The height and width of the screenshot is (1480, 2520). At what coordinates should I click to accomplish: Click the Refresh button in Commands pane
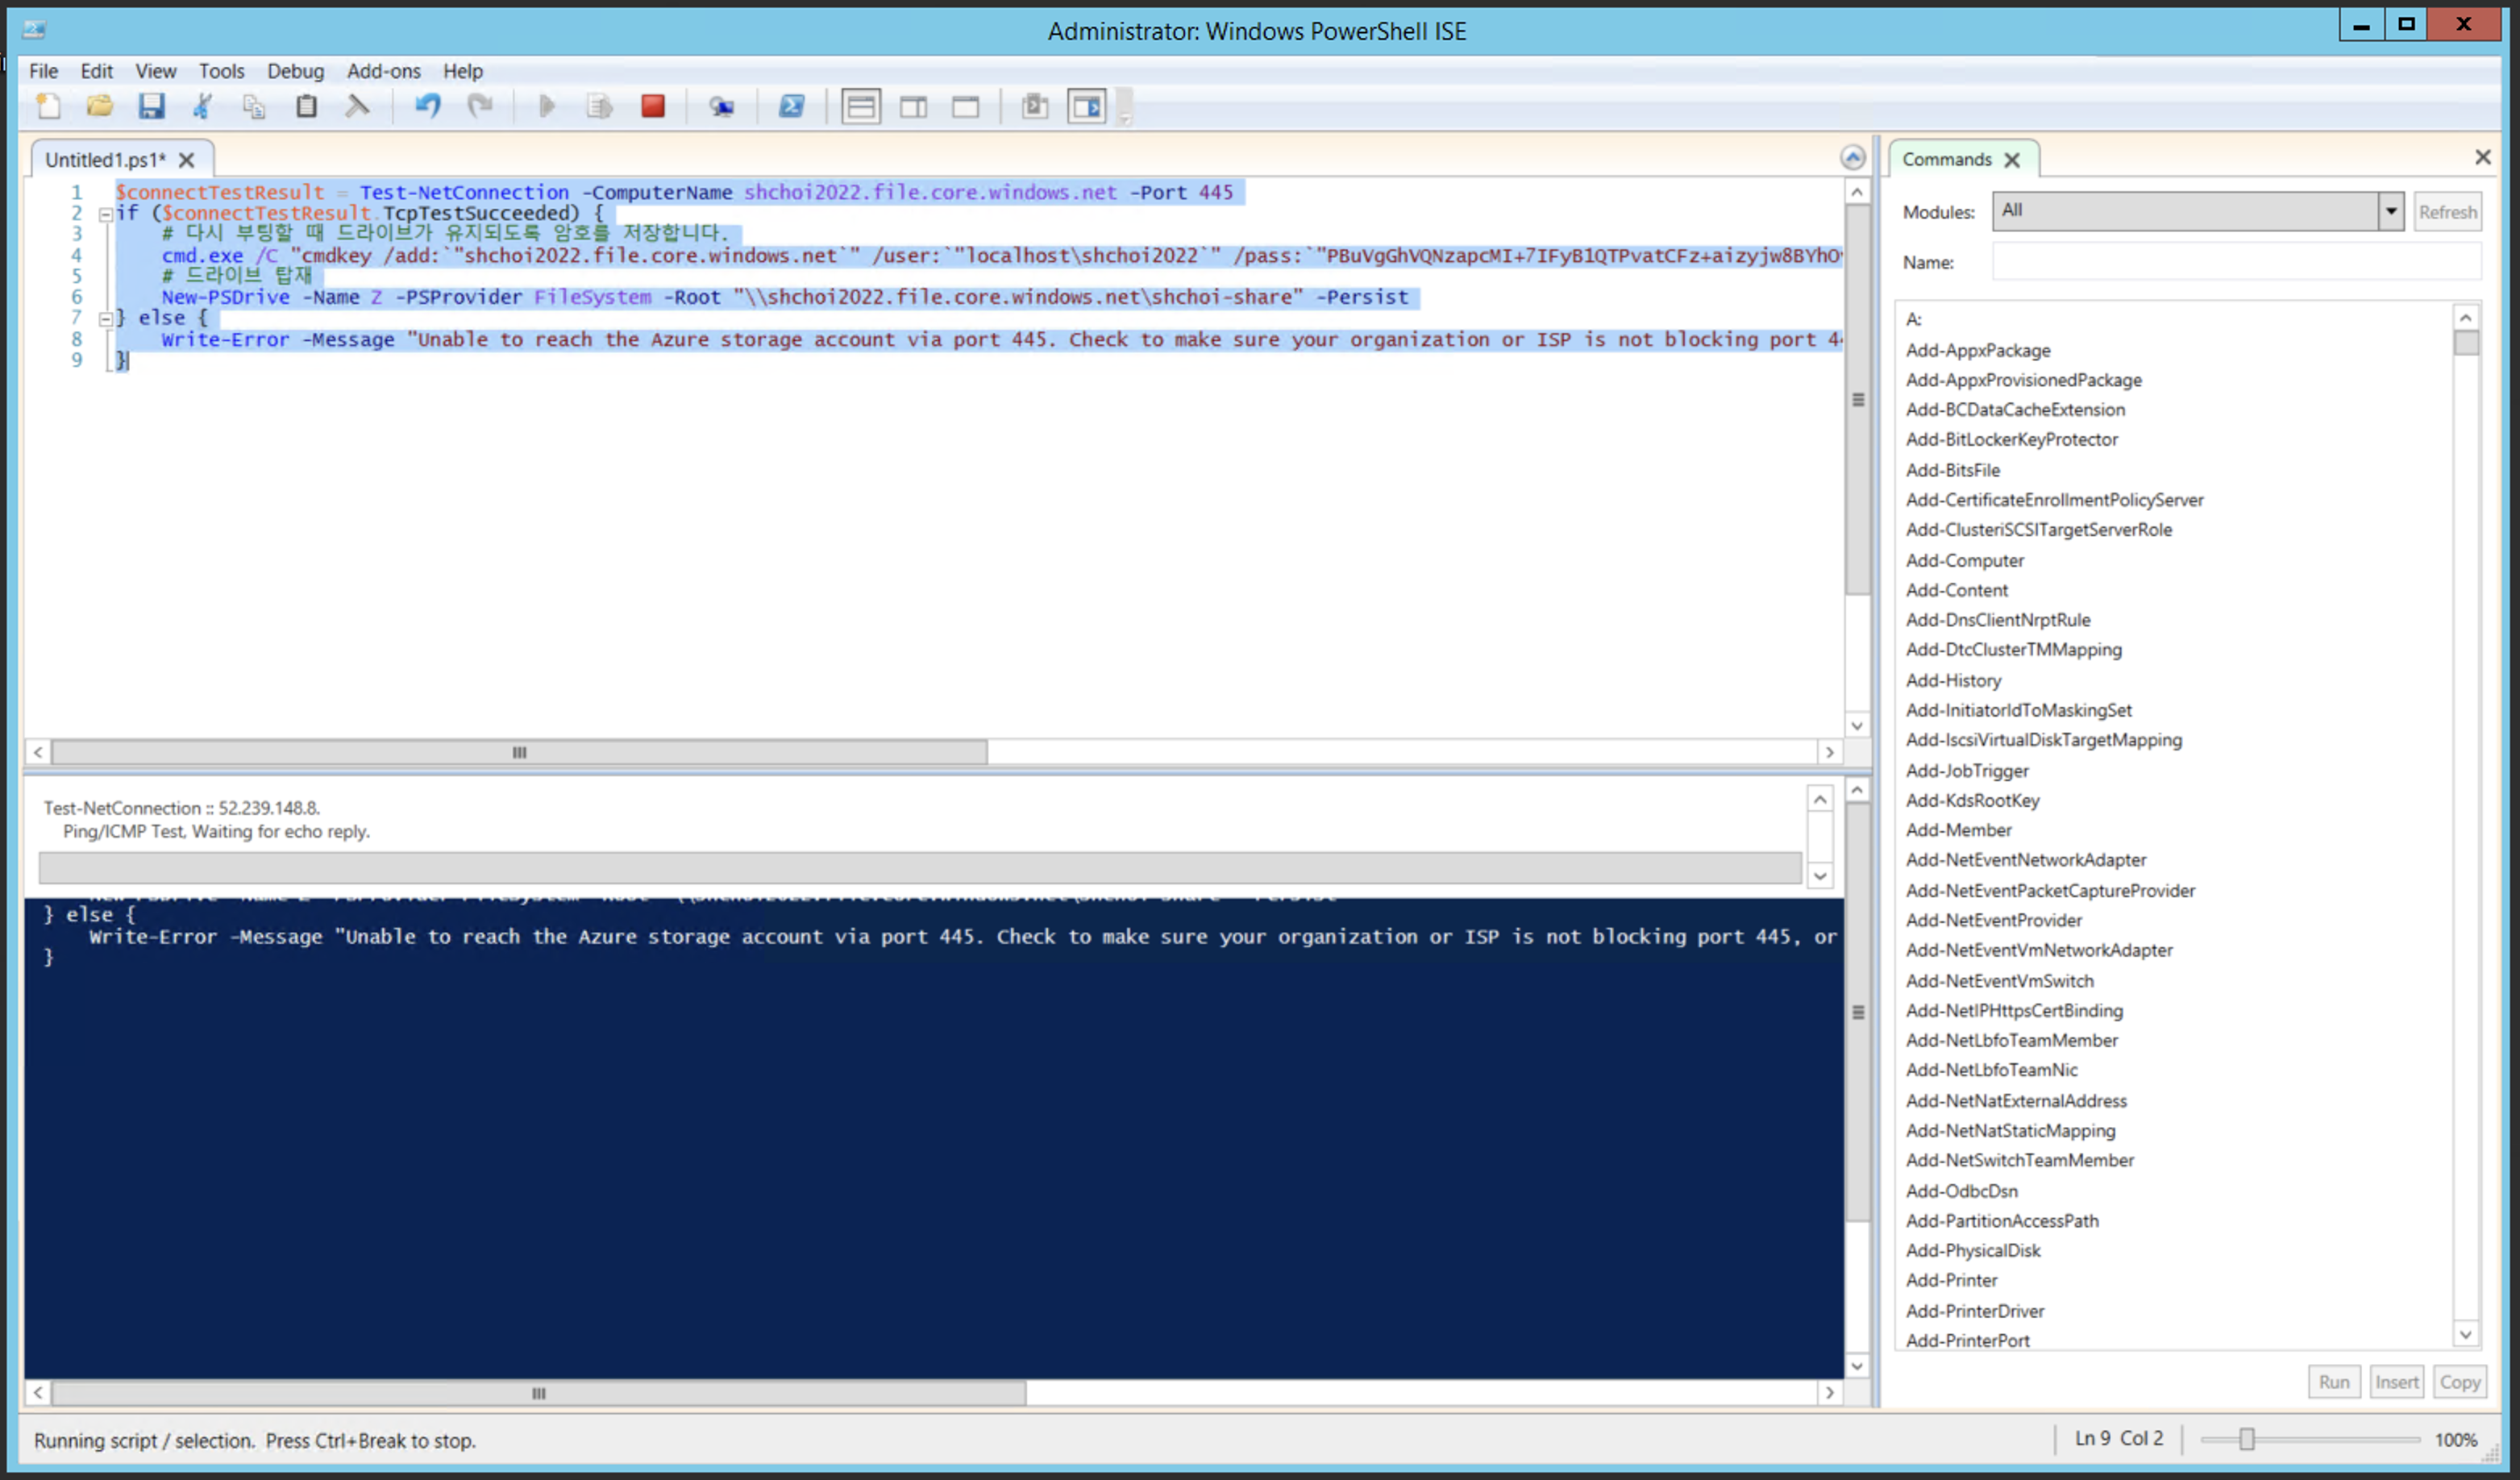pos(2447,212)
